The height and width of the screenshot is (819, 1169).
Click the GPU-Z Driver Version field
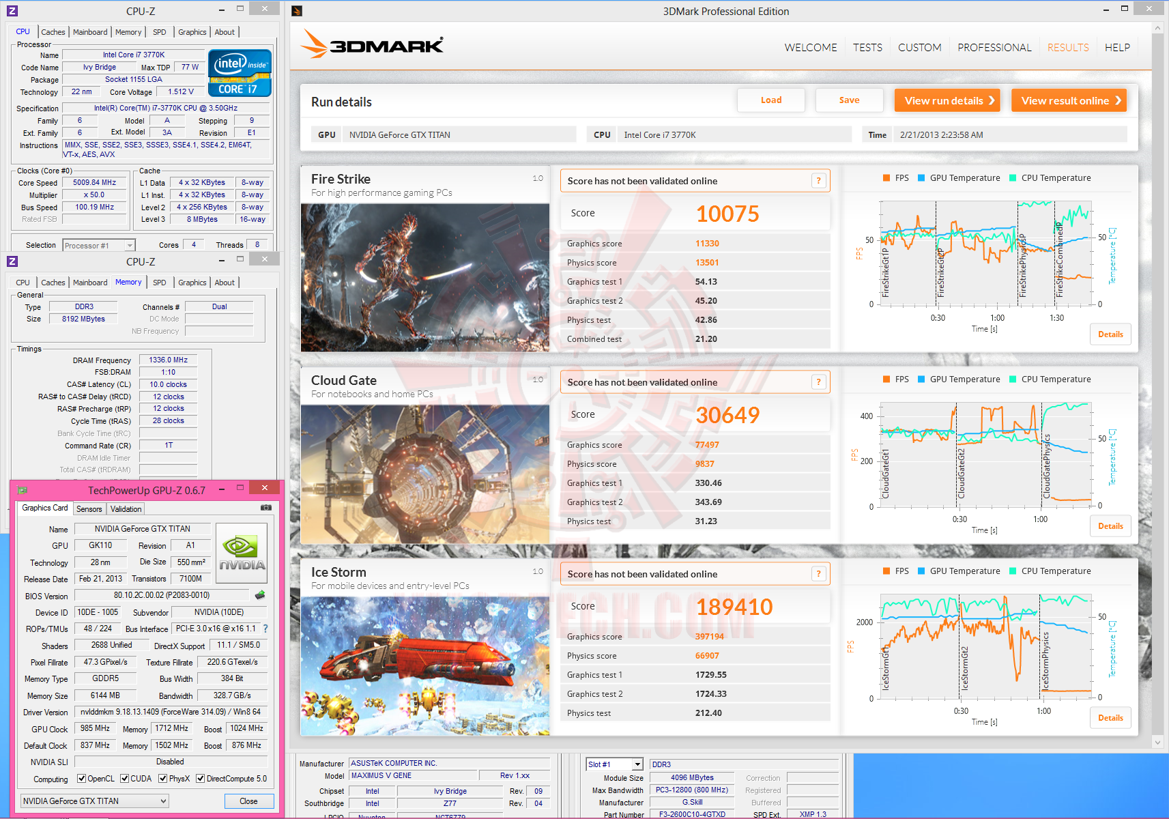point(171,712)
